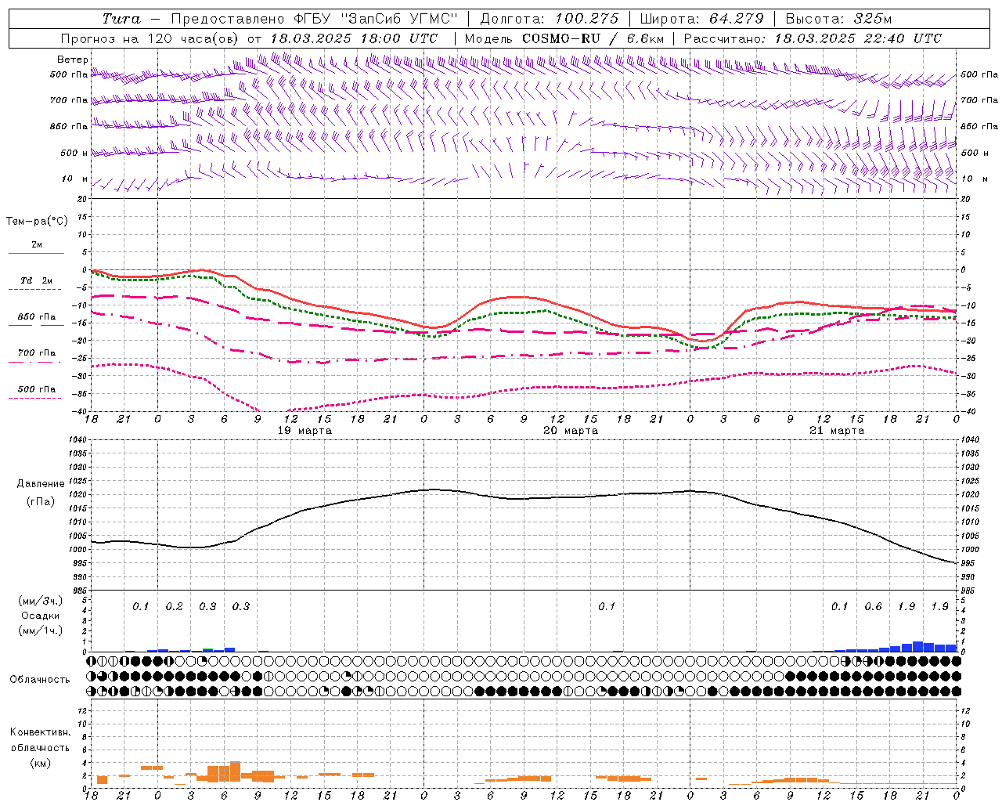1002x802 pixels.
Task: Click the "10 м" wind level label on left
Action: [x=75, y=179]
